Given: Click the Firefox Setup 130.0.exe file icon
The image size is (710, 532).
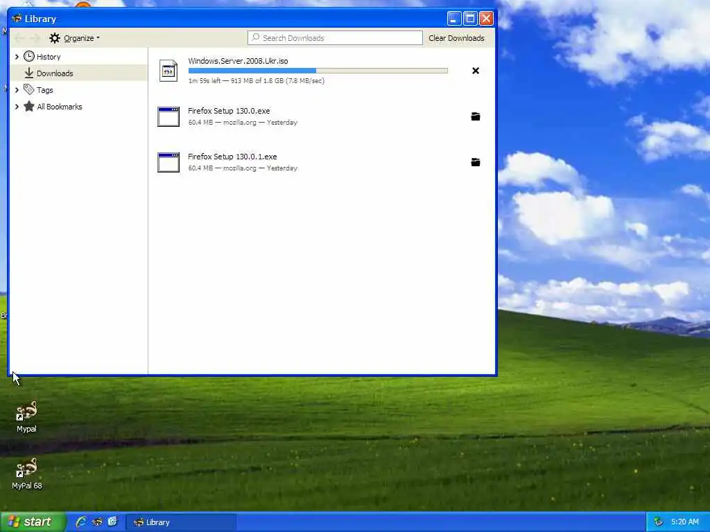Looking at the screenshot, I should pyautogui.click(x=168, y=116).
